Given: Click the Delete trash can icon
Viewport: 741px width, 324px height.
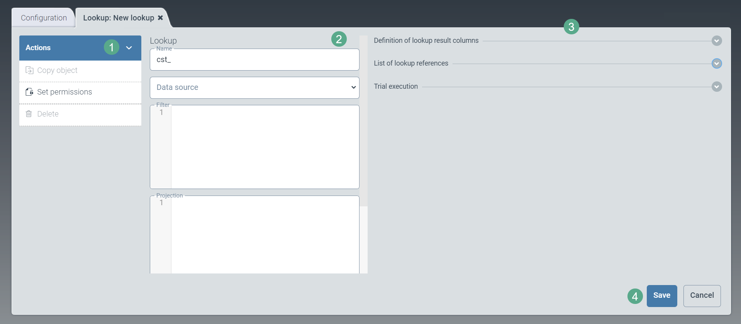Looking at the screenshot, I should pos(29,114).
